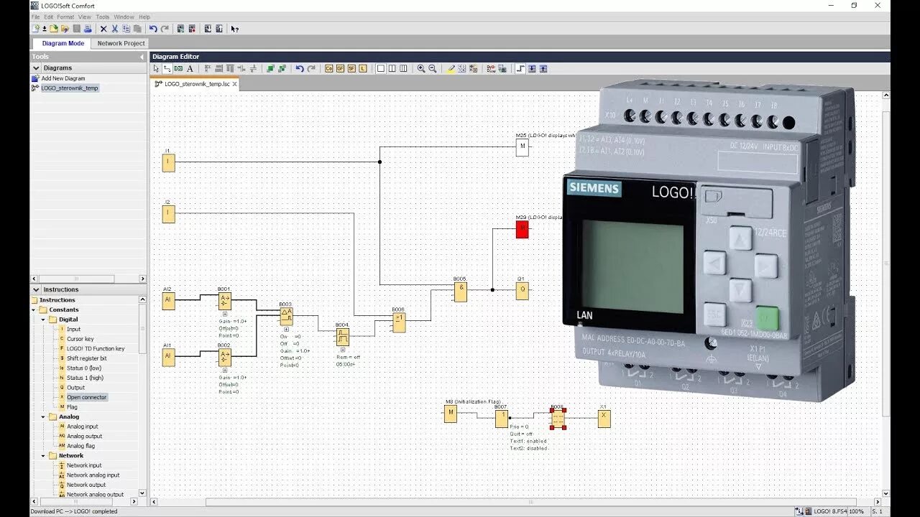
Task: Click the 'L' data log profile icon
Action: [363, 69]
